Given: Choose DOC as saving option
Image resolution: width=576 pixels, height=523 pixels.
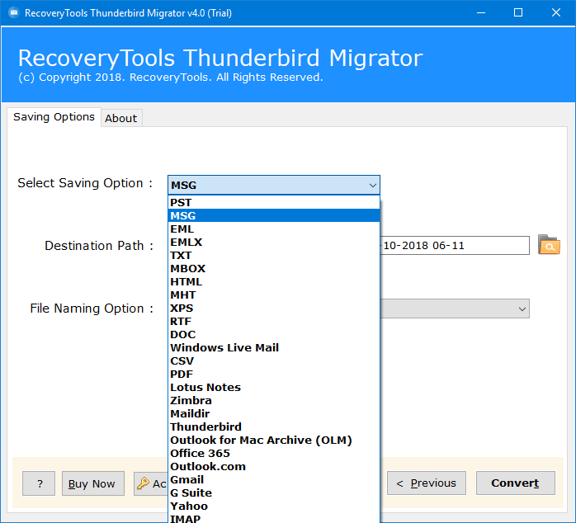Looking at the screenshot, I should [x=274, y=335].
